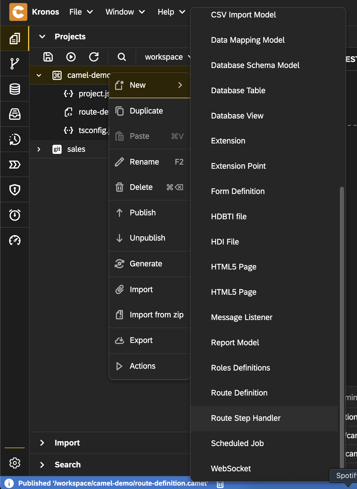The image size is (357, 489).
Task: Open the inbox drawer sidebar icon
Action: click(15, 114)
